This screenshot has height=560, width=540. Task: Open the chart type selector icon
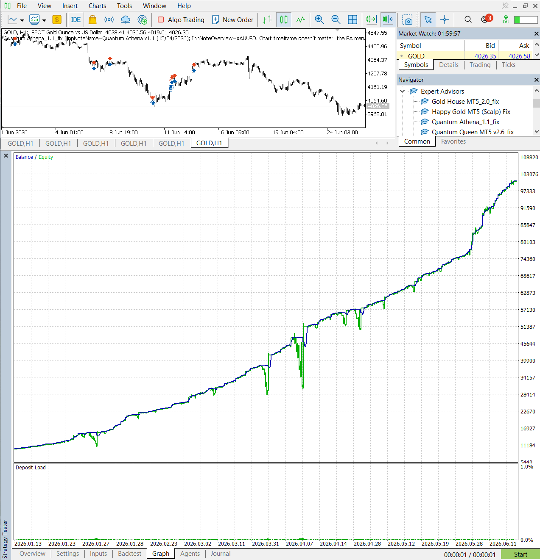pyautogui.click(x=13, y=19)
